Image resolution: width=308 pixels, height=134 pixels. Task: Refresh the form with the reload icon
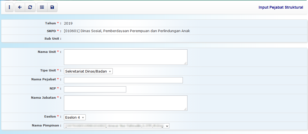click(x=30, y=8)
